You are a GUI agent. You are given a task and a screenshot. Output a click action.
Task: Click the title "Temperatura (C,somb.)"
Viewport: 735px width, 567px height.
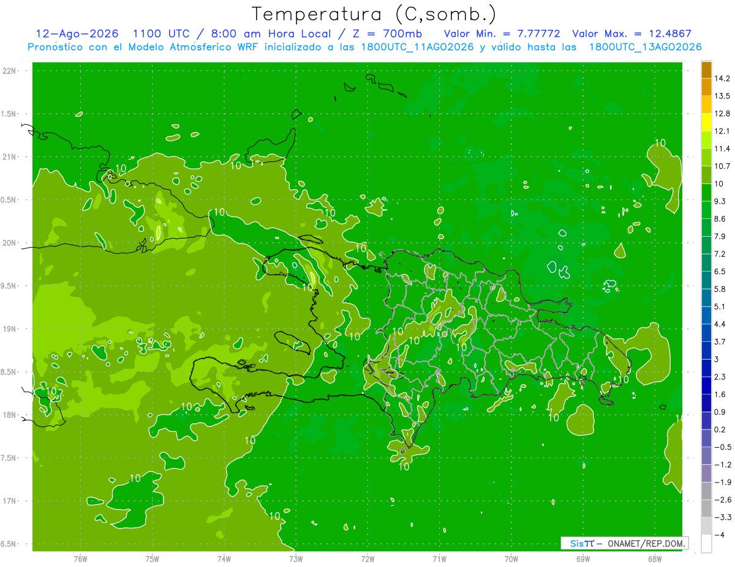tap(374, 15)
